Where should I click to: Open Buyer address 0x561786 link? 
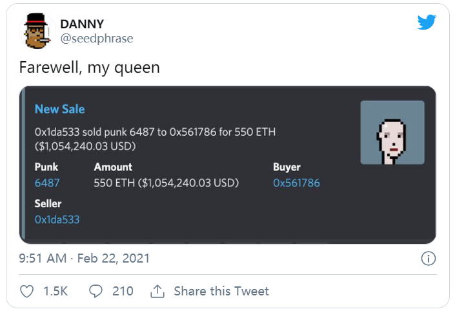(x=296, y=183)
